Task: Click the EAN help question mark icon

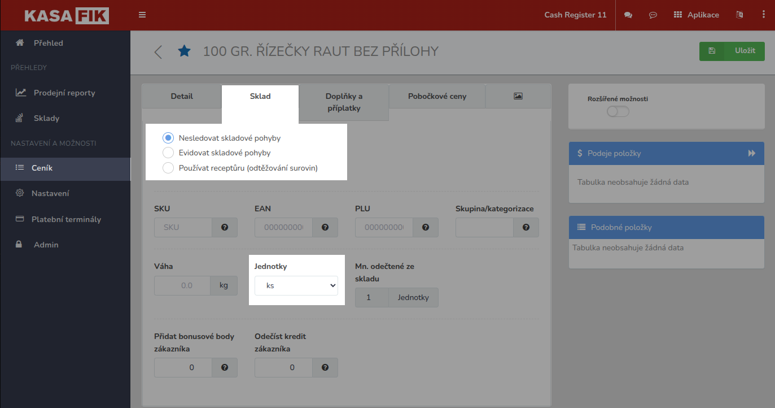Action: click(x=325, y=227)
